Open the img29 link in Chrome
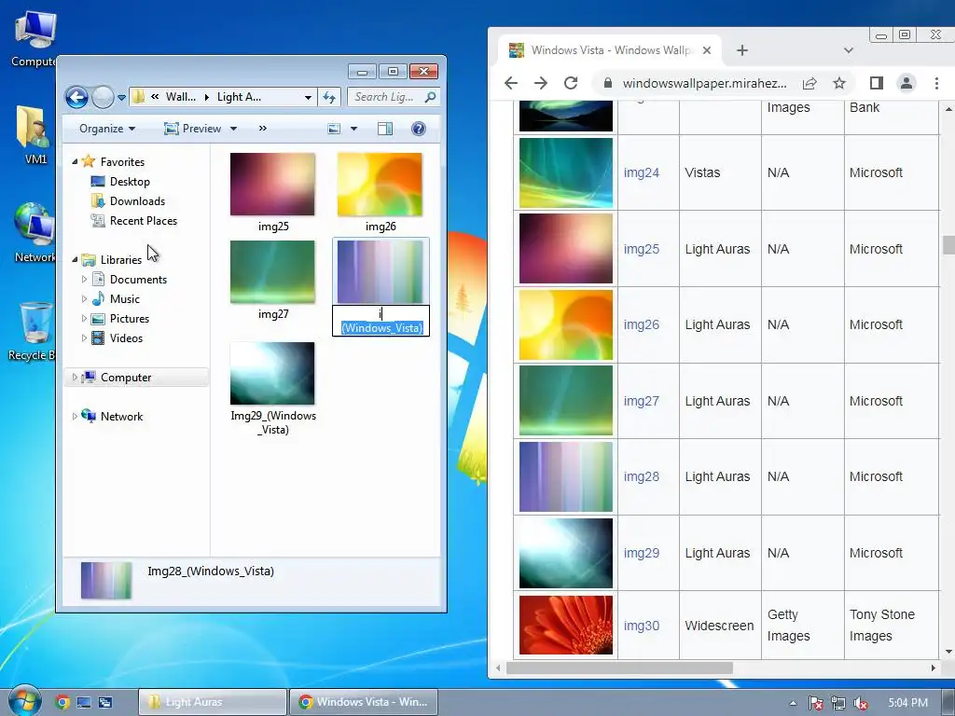955x716 pixels. coord(642,553)
